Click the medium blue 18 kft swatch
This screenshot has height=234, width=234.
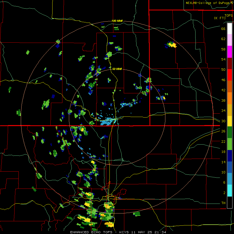coord(230,168)
